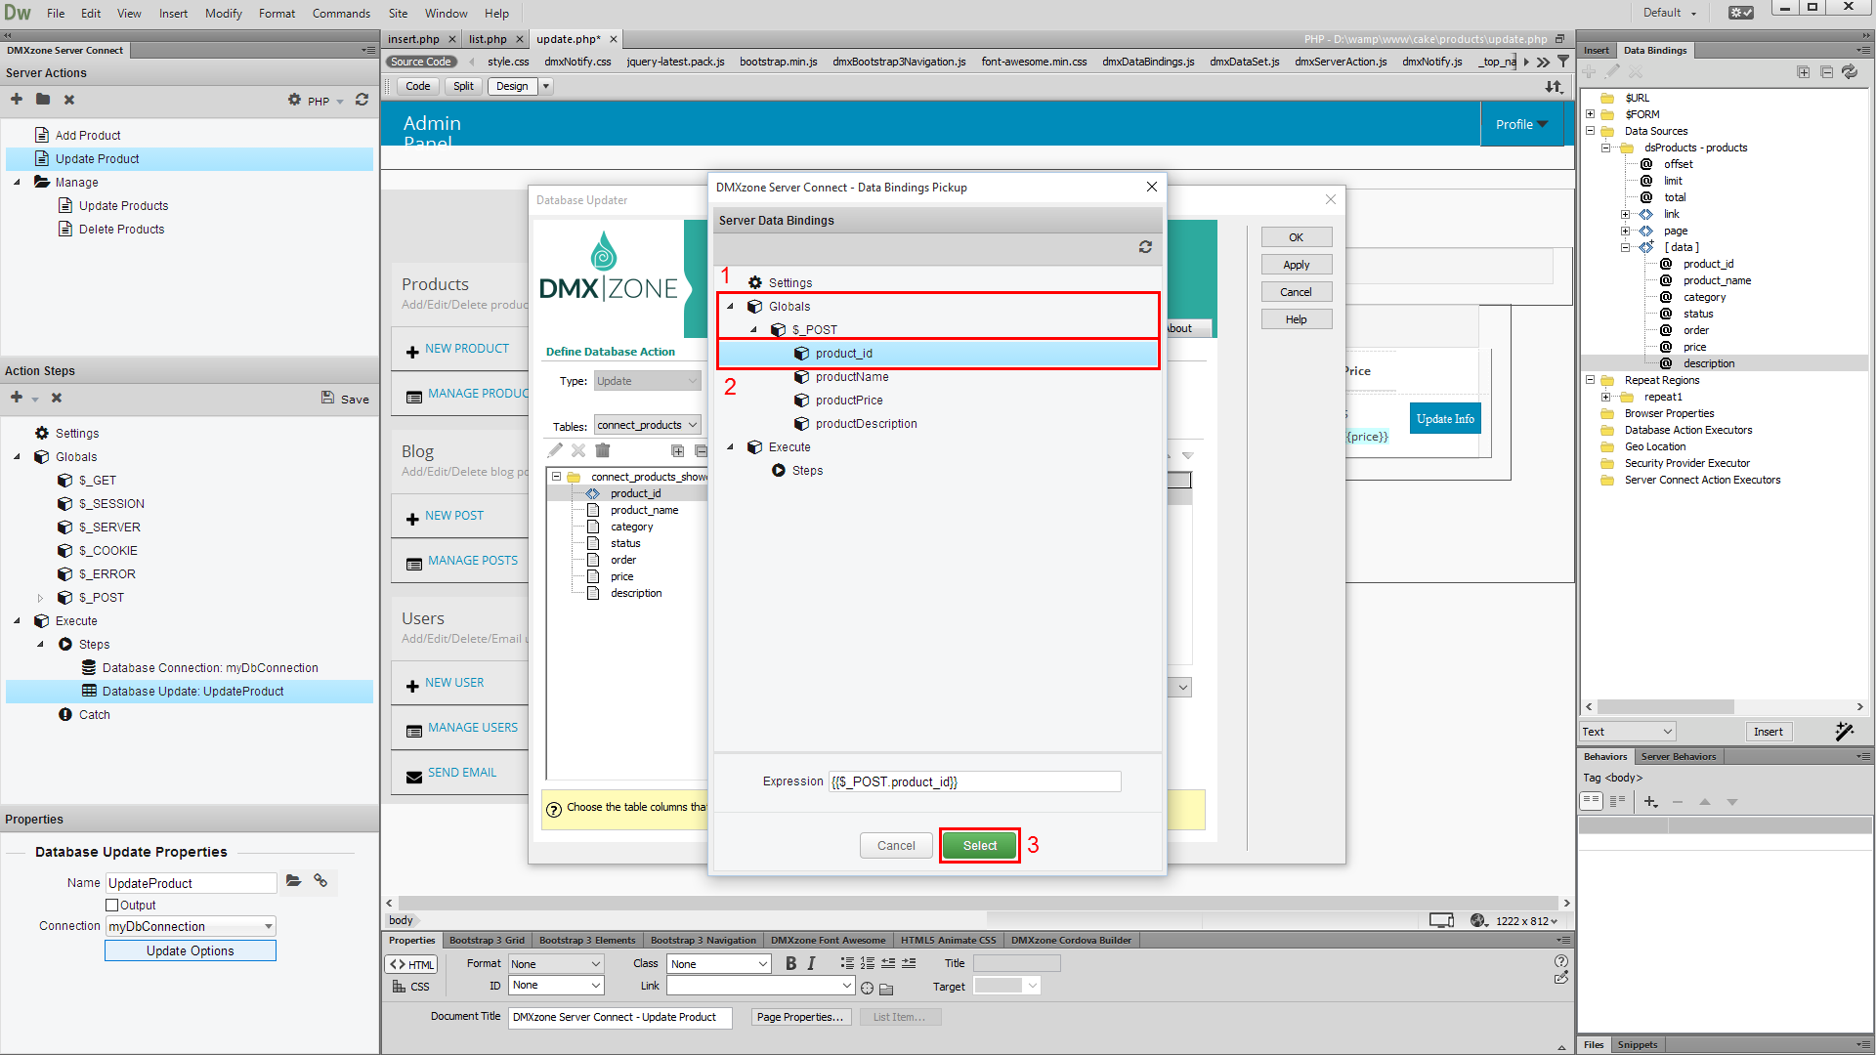Click the trash icon in Database Updater
This screenshot has height=1055, width=1876.
point(603,450)
